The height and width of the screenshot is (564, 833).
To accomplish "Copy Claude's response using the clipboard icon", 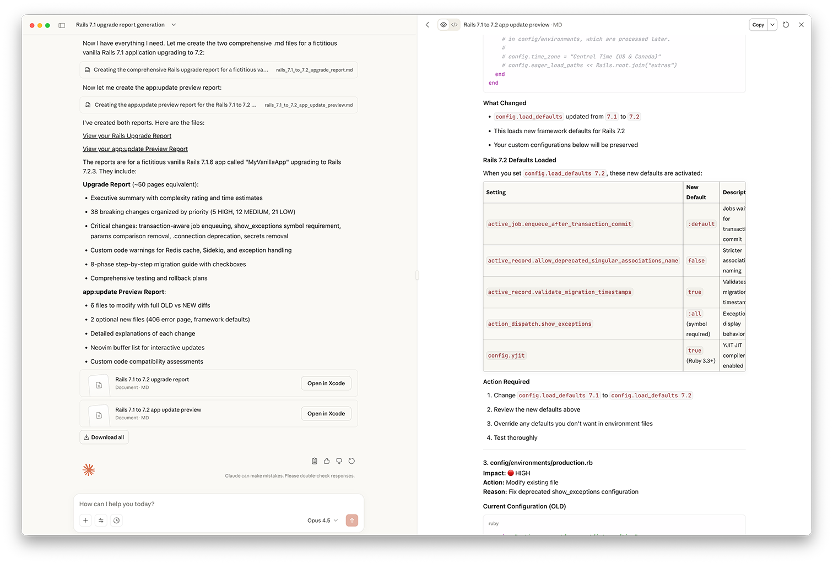I will [315, 461].
